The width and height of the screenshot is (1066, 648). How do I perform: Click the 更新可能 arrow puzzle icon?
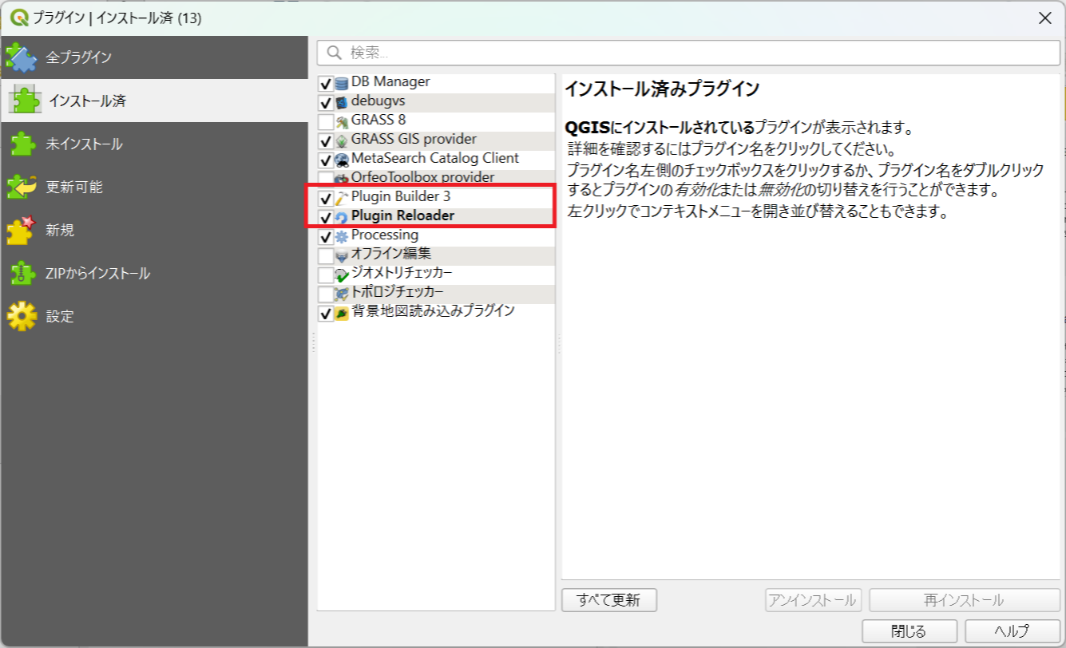coord(22,187)
